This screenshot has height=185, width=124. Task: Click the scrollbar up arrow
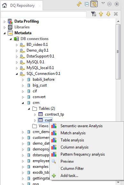click(118, 21)
